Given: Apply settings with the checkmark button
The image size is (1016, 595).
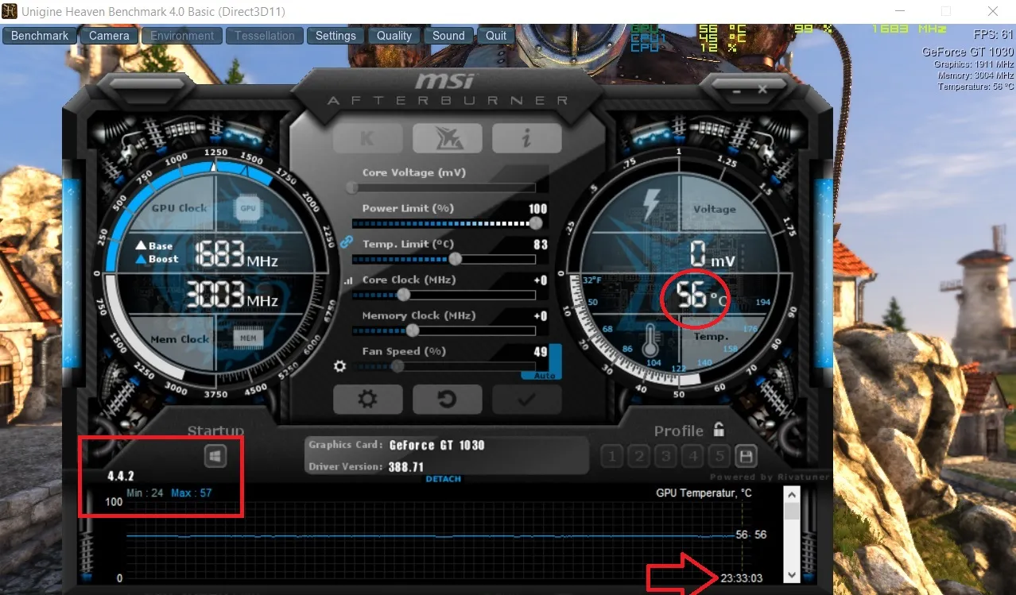Looking at the screenshot, I should 526,399.
